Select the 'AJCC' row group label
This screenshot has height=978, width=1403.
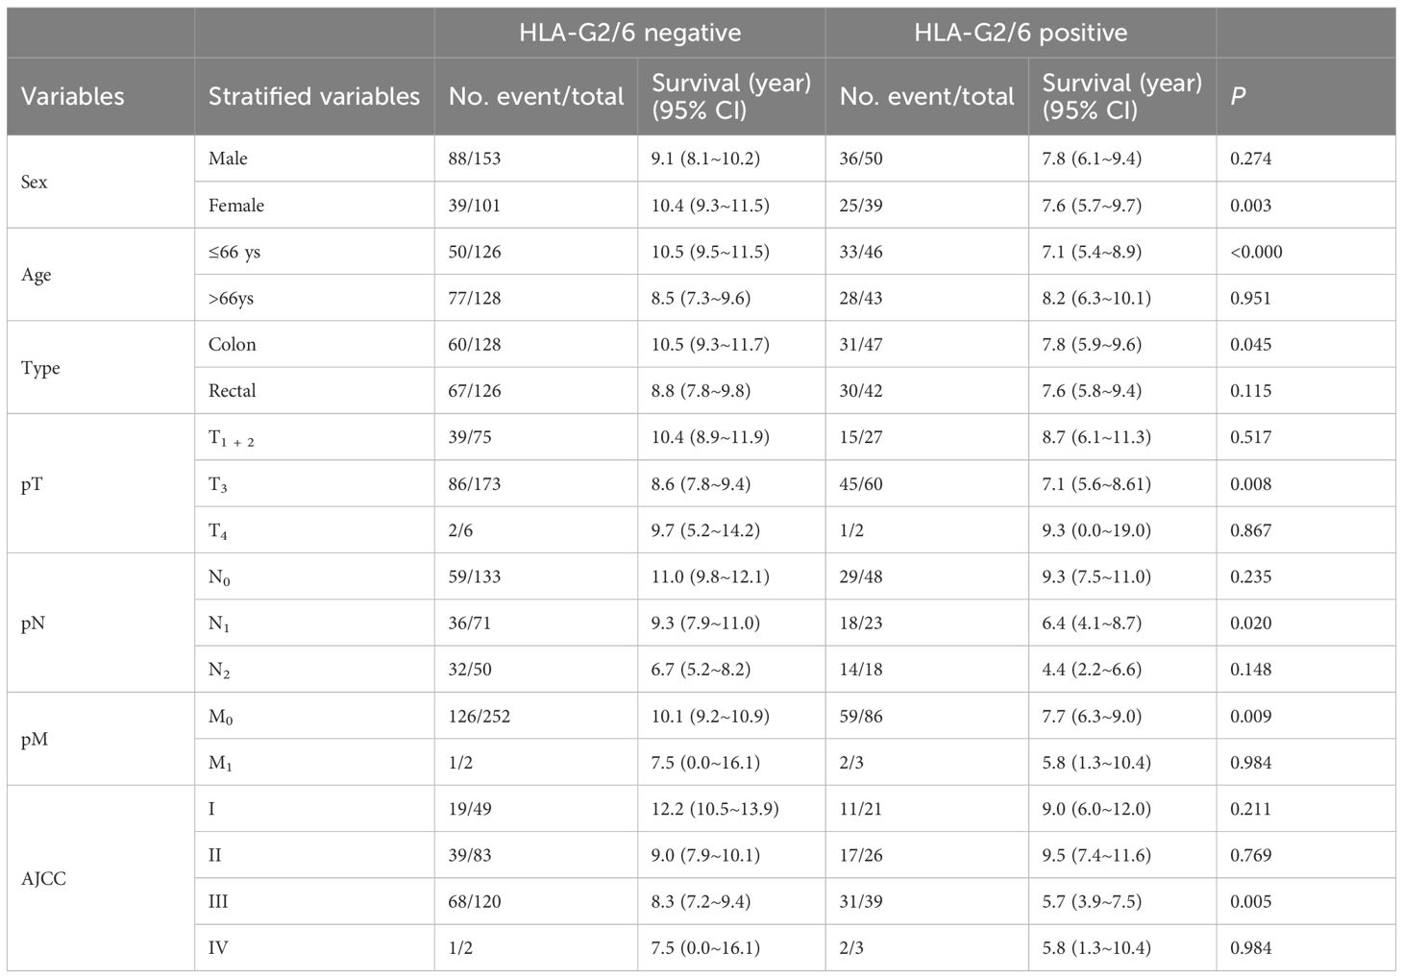coord(43,878)
